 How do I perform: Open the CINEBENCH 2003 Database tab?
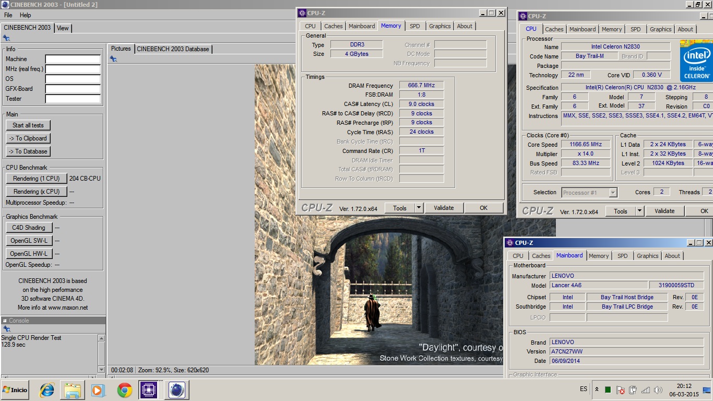(x=173, y=49)
